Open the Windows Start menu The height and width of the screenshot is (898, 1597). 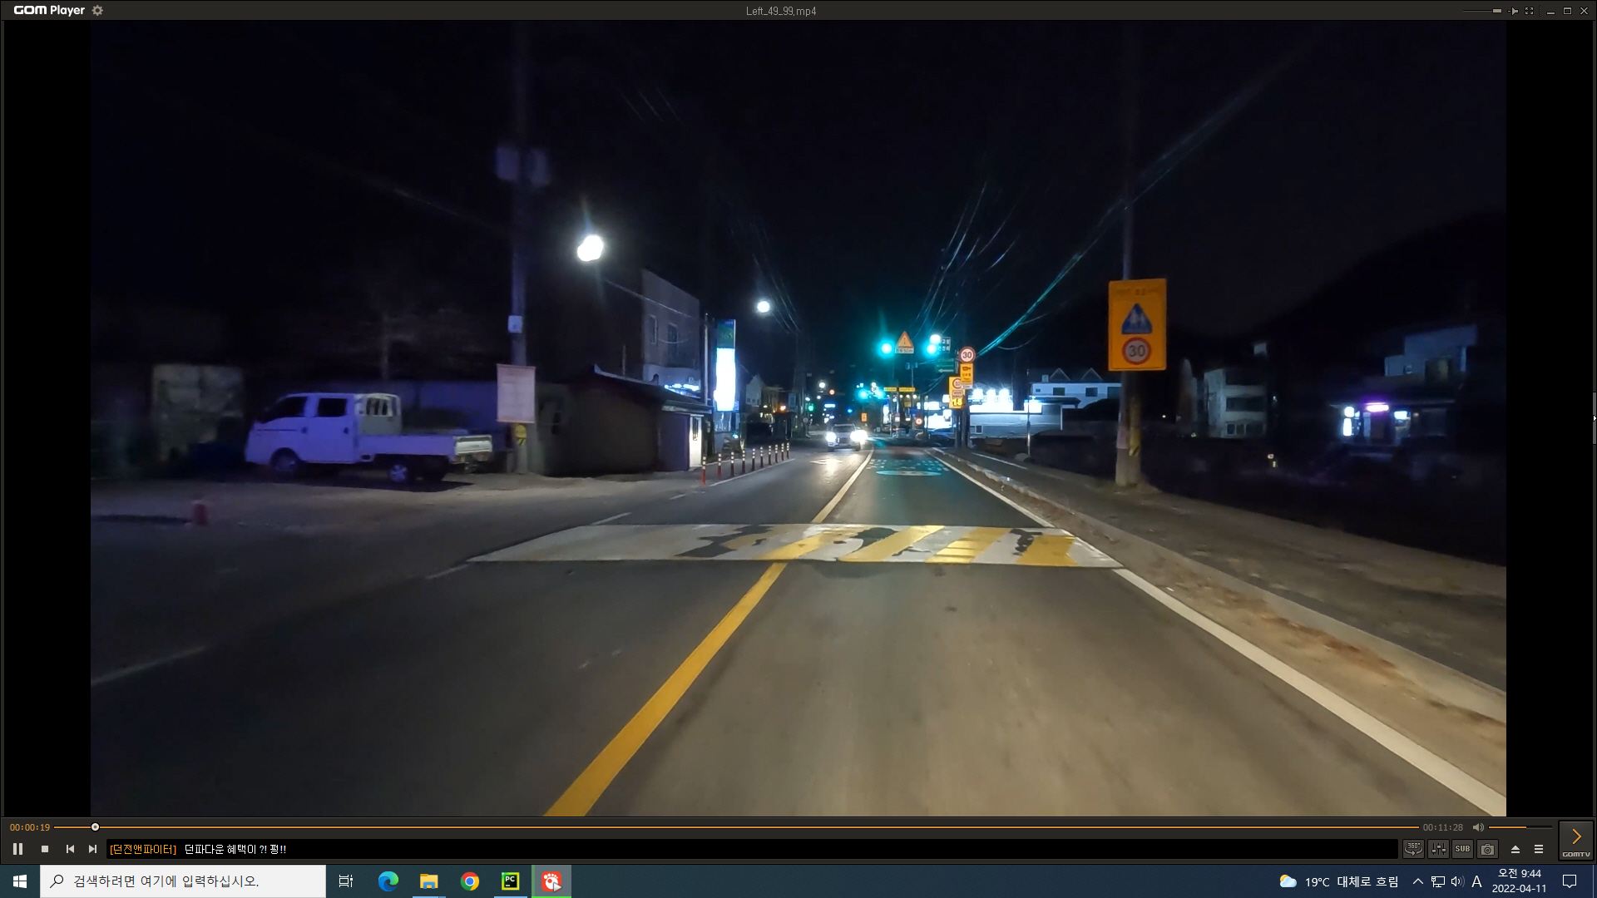pyautogui.click(x=17, y=881)
